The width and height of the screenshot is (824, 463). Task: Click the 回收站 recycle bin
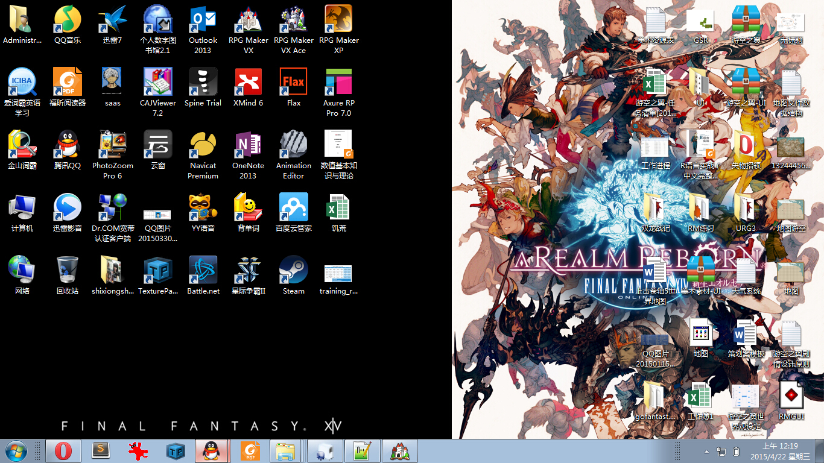(68, 276)
